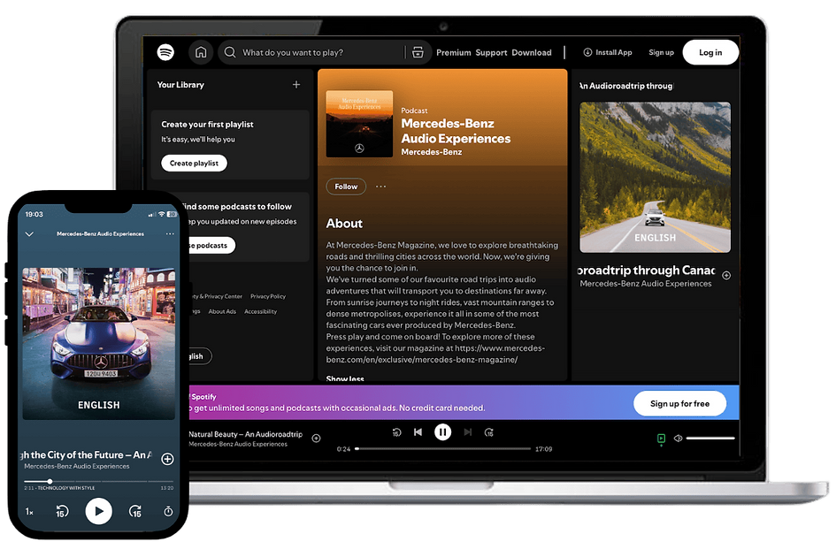Click the phone episode progress bar
Image resolution: width=836 pixels, height=557 pixels.
[98, 481]
